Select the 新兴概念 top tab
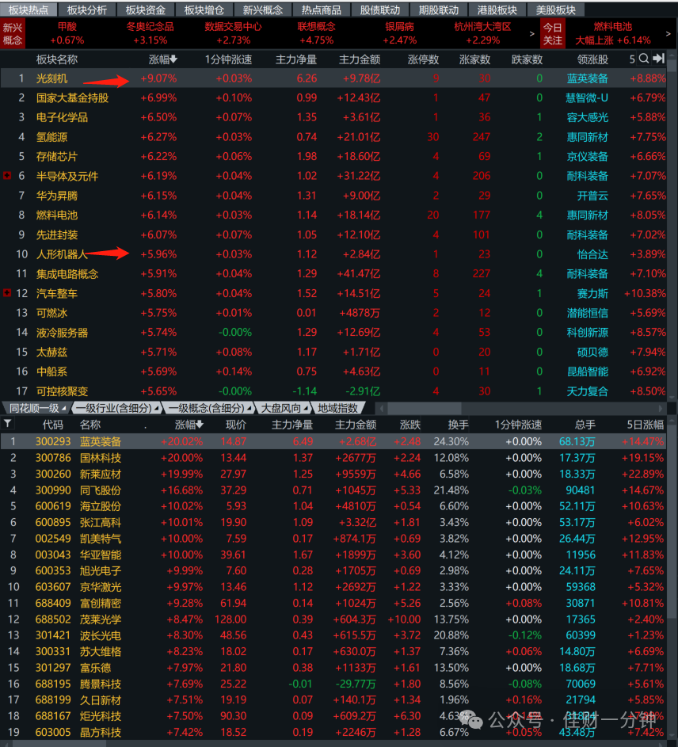Screen dimensions: 678x747 coord(263,10)
